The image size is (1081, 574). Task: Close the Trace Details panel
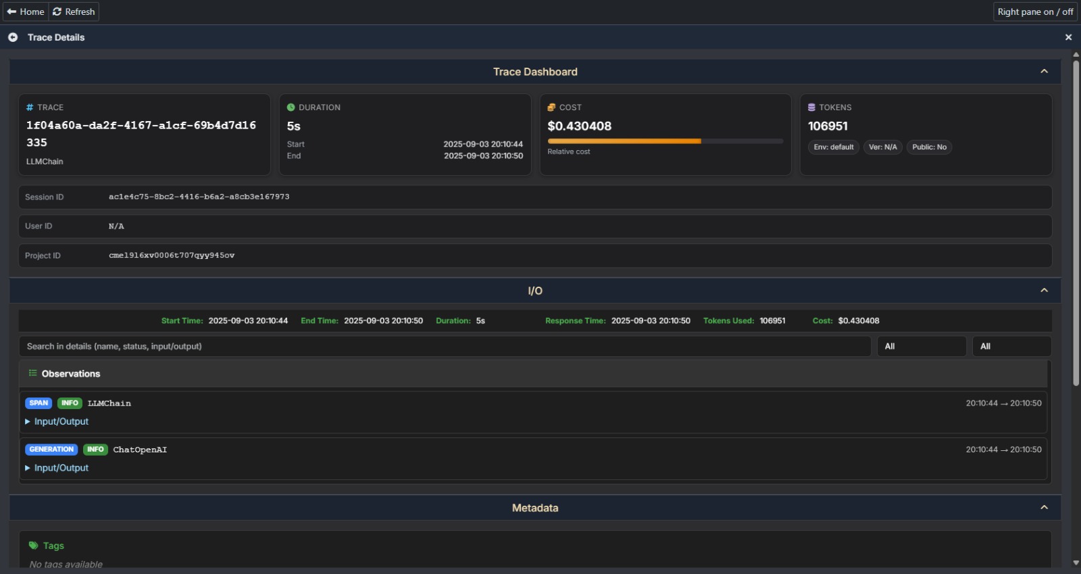1068,37
